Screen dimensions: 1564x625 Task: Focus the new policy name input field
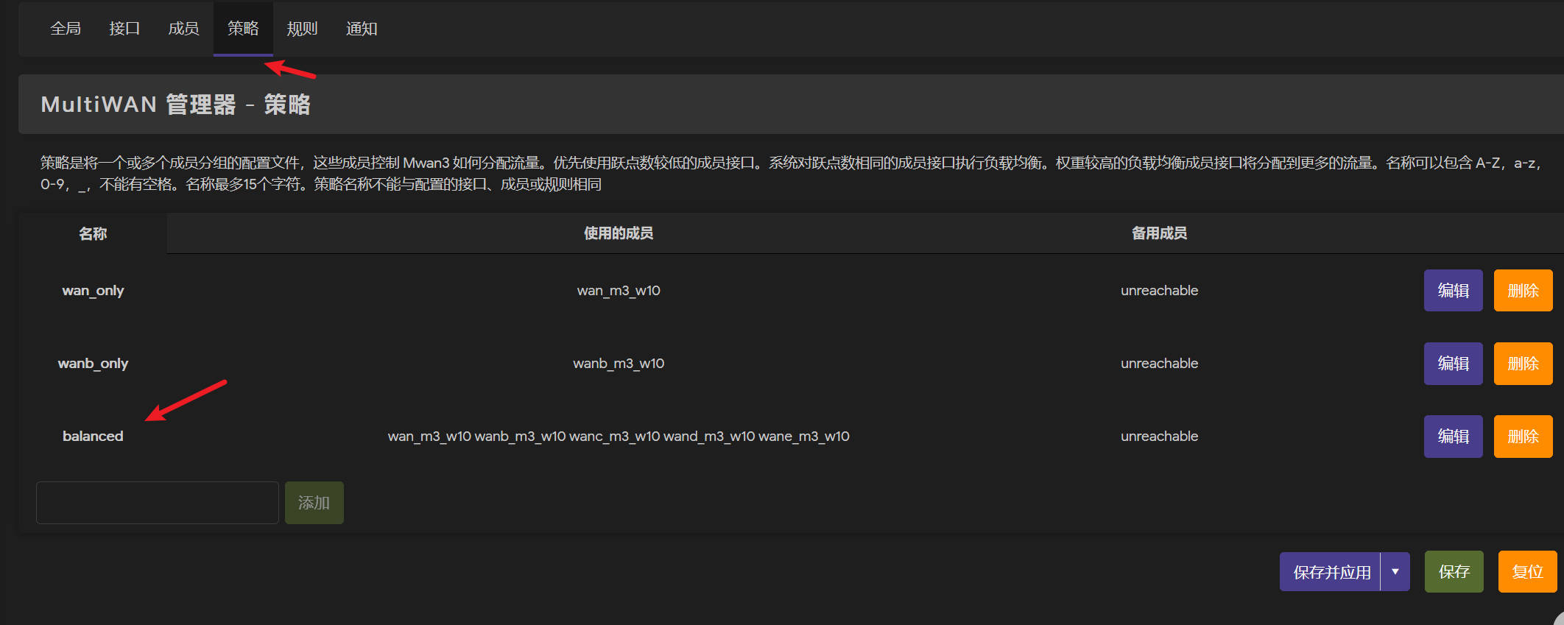pyautogui.click(x=158, y=503)
